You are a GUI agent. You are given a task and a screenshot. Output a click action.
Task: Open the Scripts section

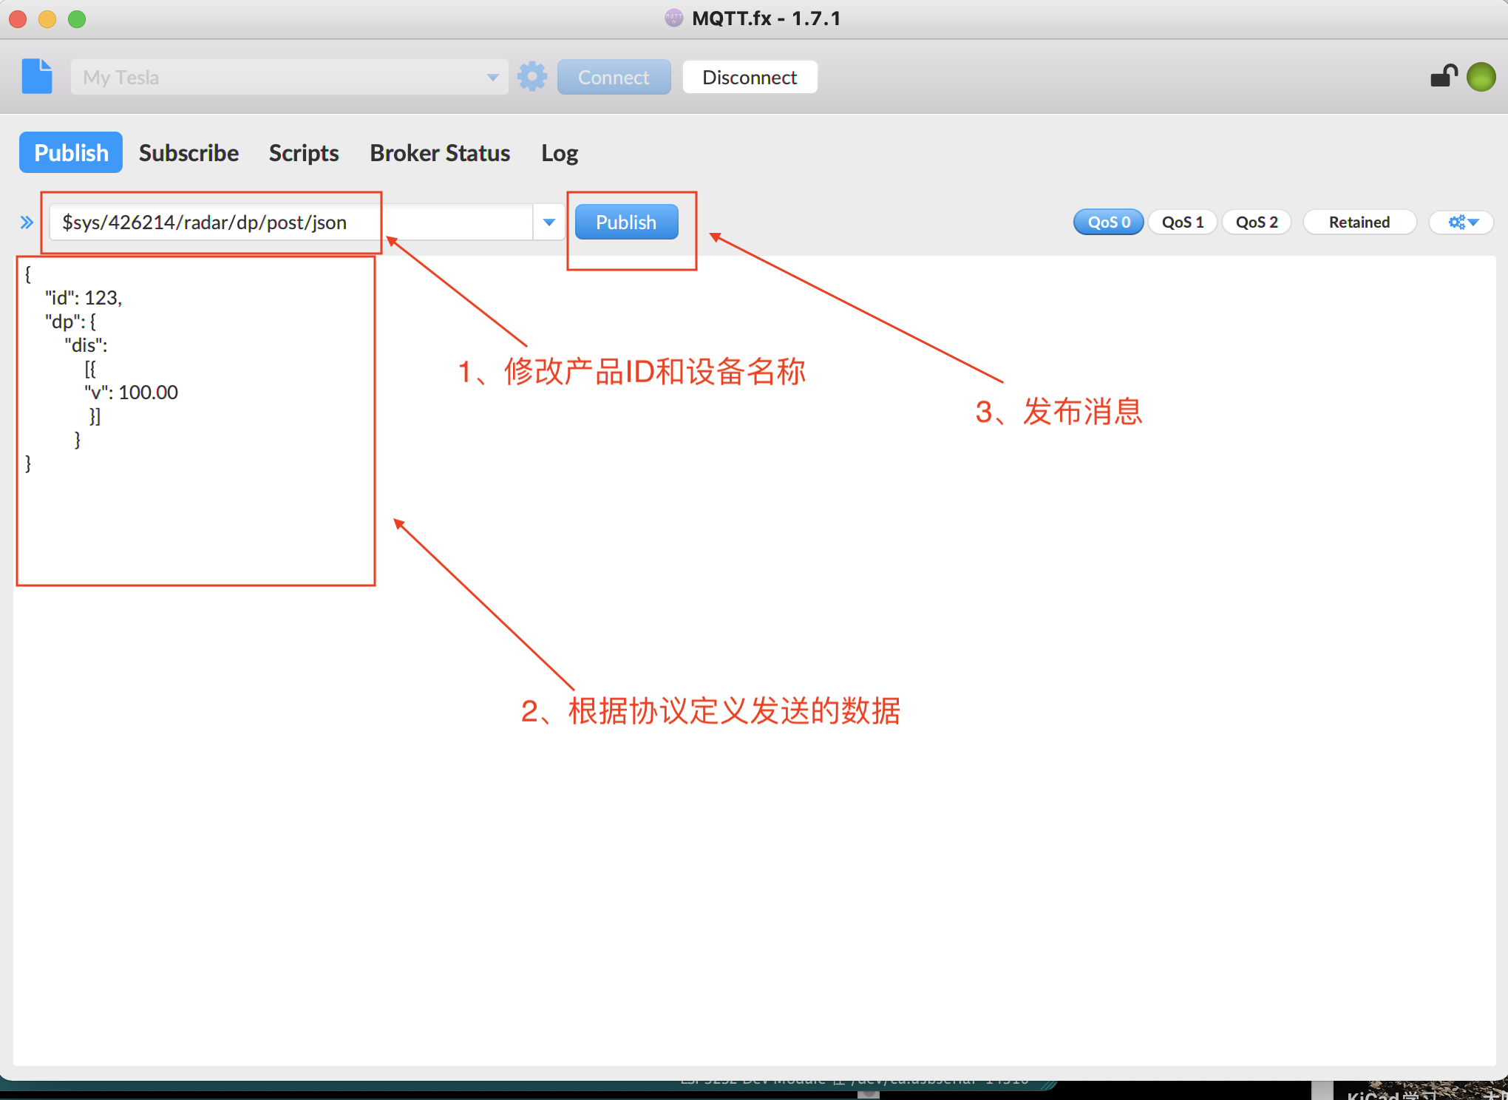coord(303,152)
